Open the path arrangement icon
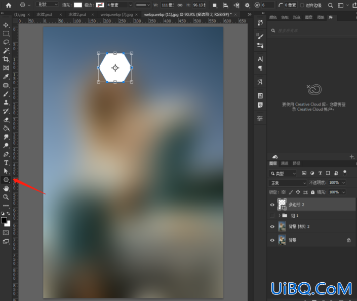This screenshot has width=357, height=301. 236,5
